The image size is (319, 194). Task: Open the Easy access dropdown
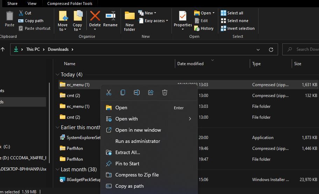(x=153, y=21)
